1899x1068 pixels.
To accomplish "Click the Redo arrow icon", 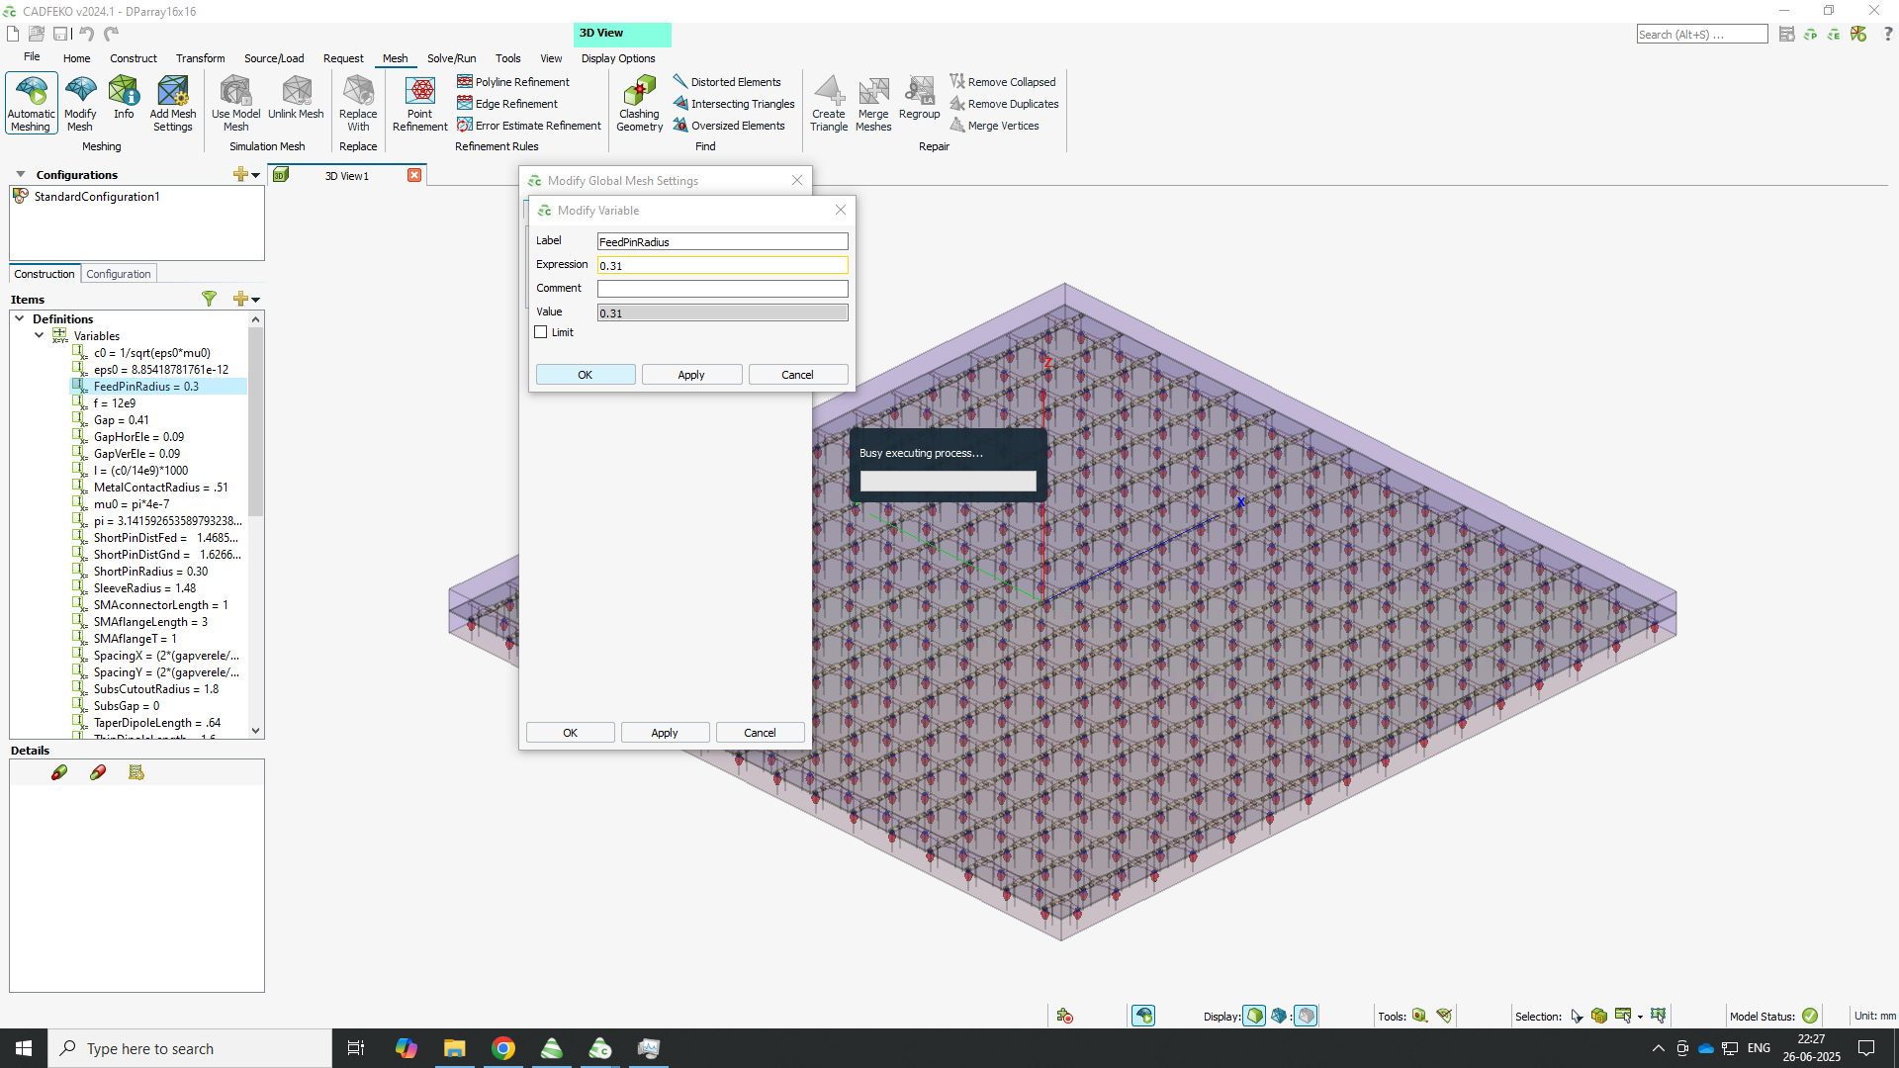I will (111, 34).
